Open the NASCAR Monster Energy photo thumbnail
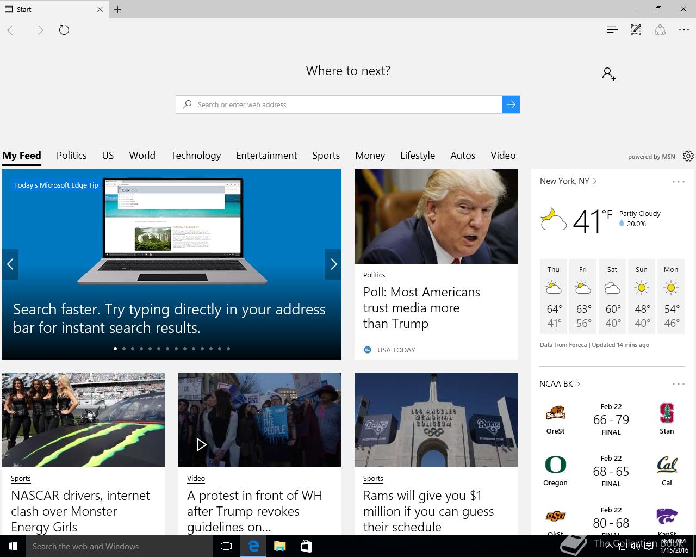 pos(84,420)
